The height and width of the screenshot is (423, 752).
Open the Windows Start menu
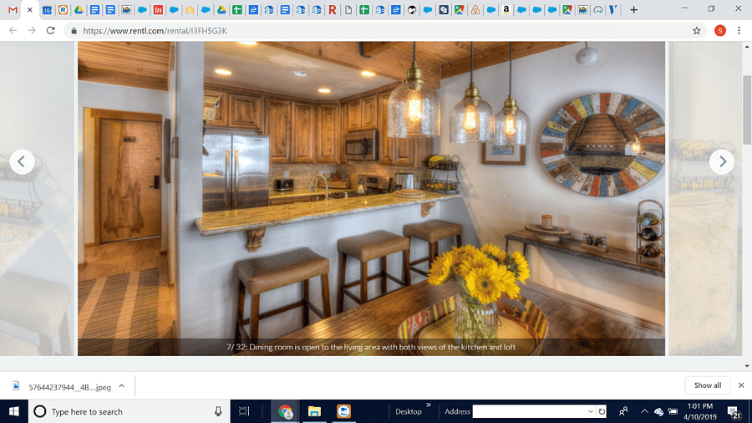tap(14, 411)
